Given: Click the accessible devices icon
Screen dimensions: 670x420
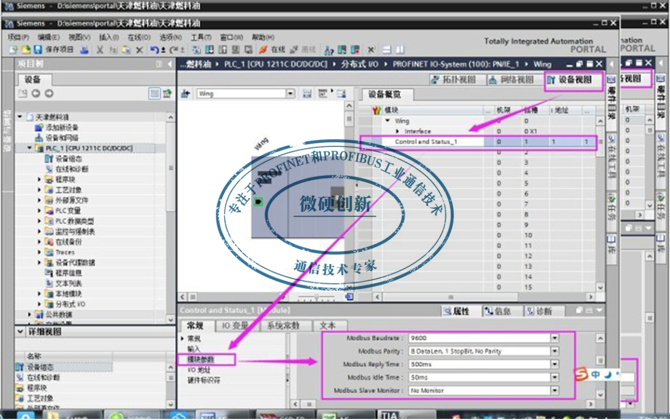Looking at the screenshot, I should pyautogui.click(x=329, y=50).
